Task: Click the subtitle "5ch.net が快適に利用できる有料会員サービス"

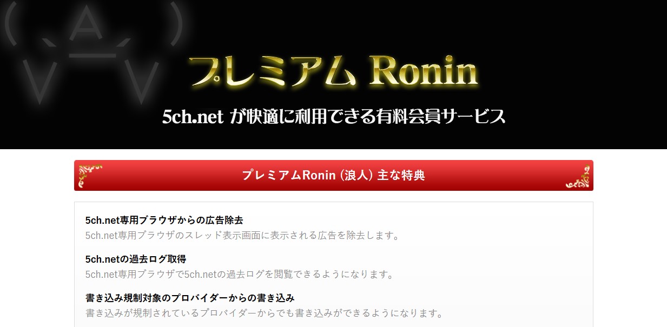Action: (x=334, y=116)
